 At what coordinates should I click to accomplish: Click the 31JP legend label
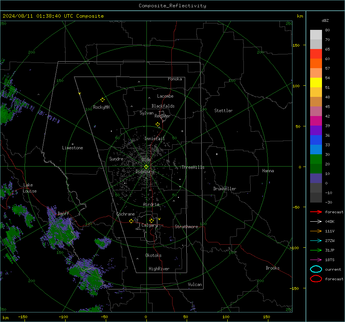click(x=330, y=250)
